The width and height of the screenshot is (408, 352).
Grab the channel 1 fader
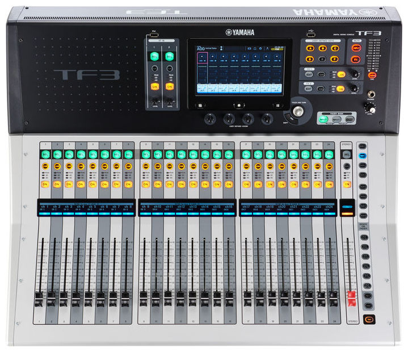click(x=39, y=299)
